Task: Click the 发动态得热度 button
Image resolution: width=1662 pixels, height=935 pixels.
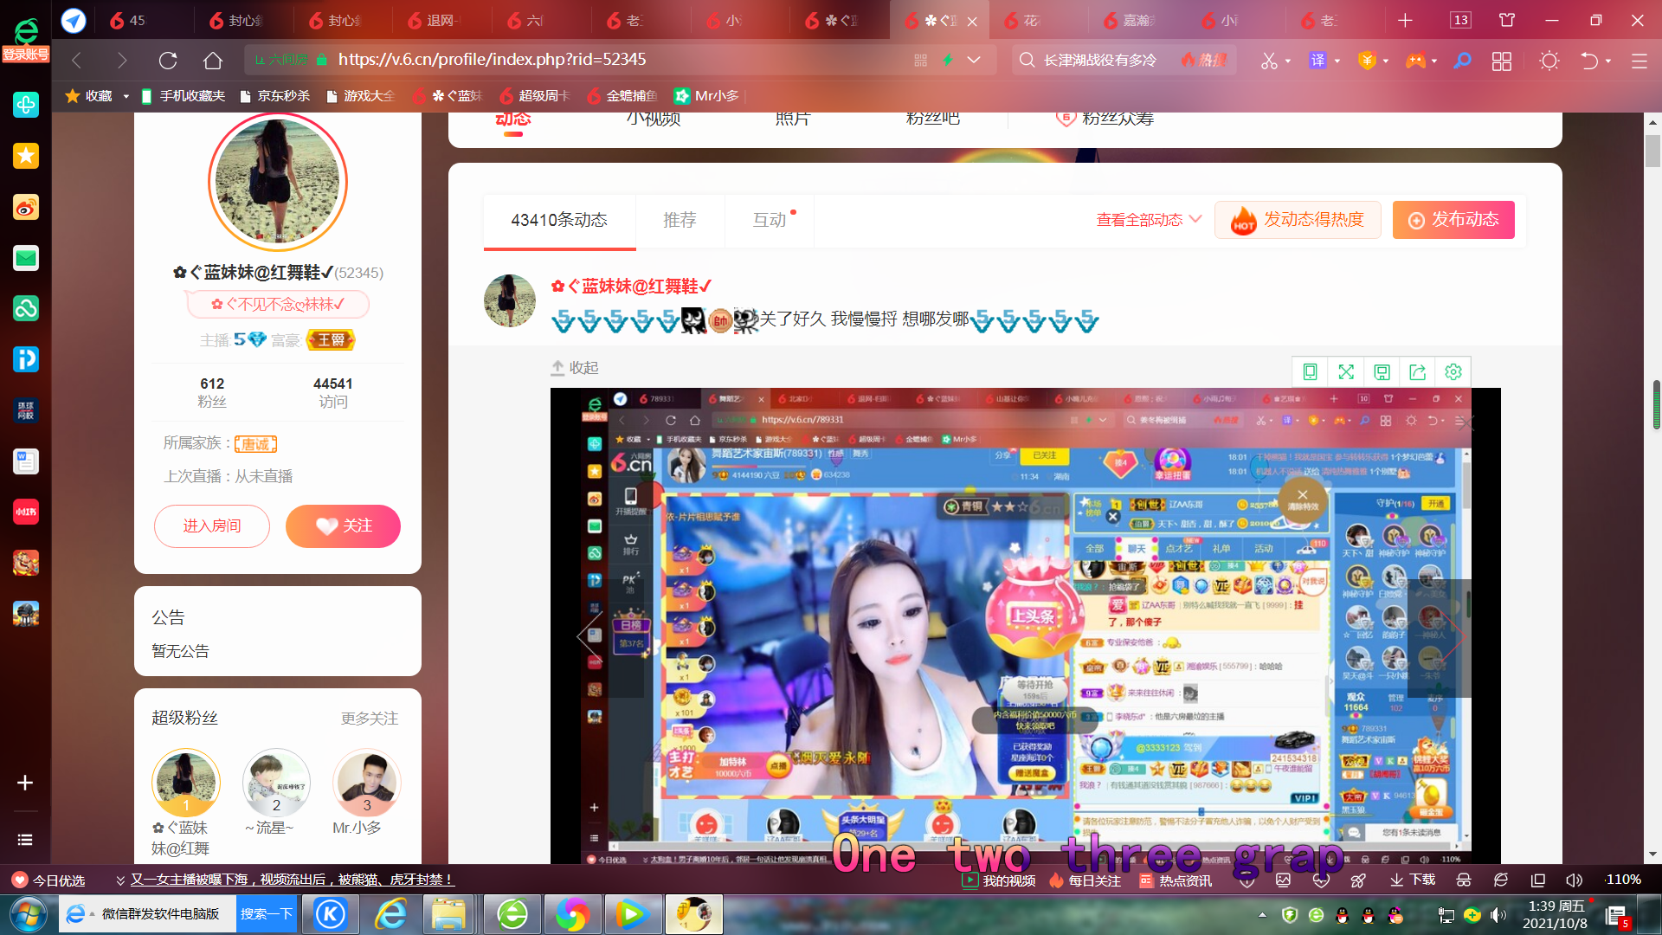Action: click(1297, 220)
